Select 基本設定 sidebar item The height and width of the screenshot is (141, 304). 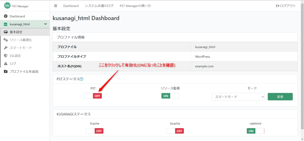coord(25,32)
